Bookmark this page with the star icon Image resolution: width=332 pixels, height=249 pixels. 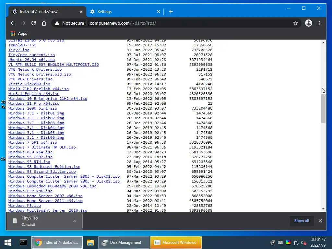click(296, 23)
